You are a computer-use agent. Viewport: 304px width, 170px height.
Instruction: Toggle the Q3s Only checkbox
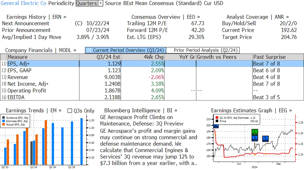click(69, 111)
